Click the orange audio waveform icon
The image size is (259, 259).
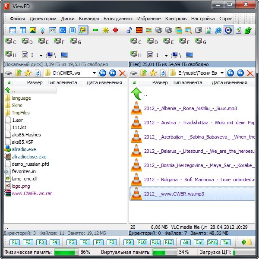pyautogui.click(x=139, y=30)
